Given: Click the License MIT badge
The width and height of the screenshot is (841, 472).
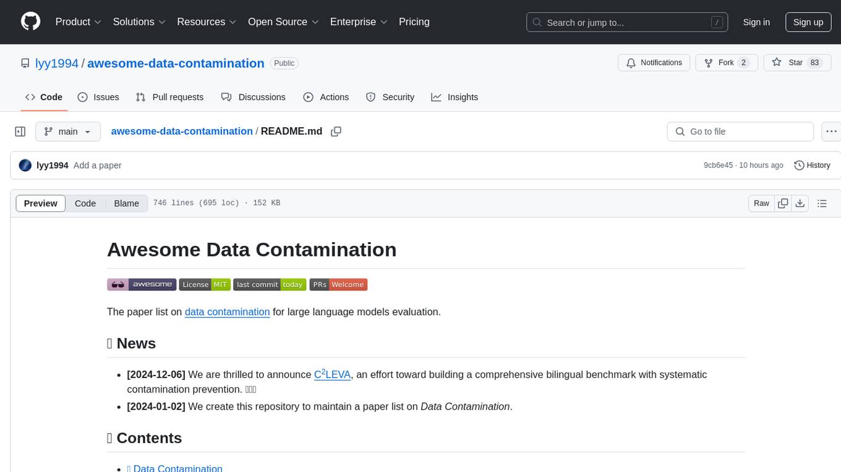Looking at the screenshot, I should tap(205, 284).
